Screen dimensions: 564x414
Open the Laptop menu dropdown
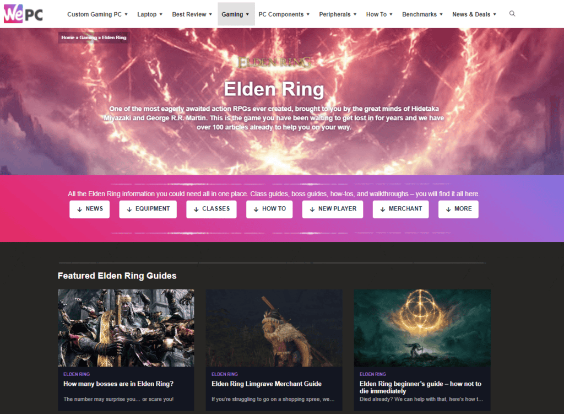point(150,14)
